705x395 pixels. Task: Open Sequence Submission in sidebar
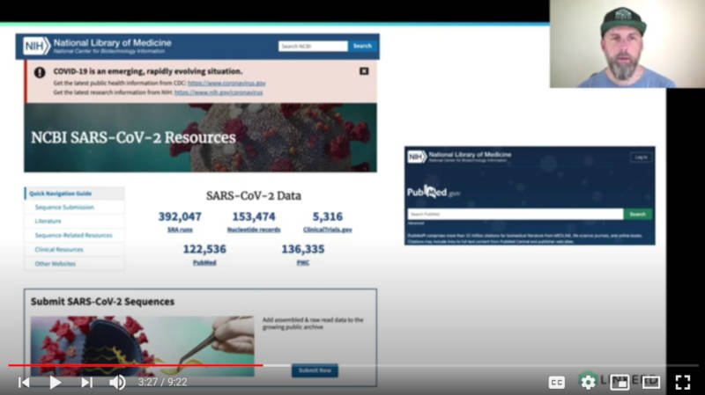(x=64, y=208)
